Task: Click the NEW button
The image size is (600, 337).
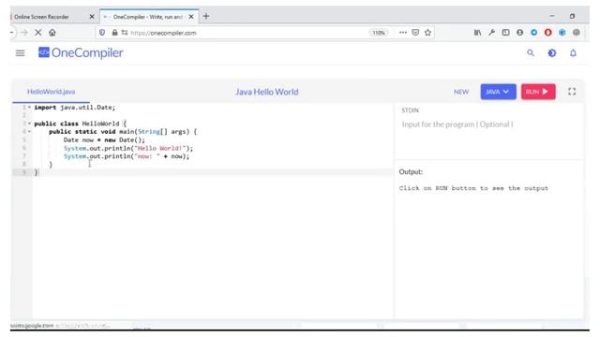Action: (461, 92)
